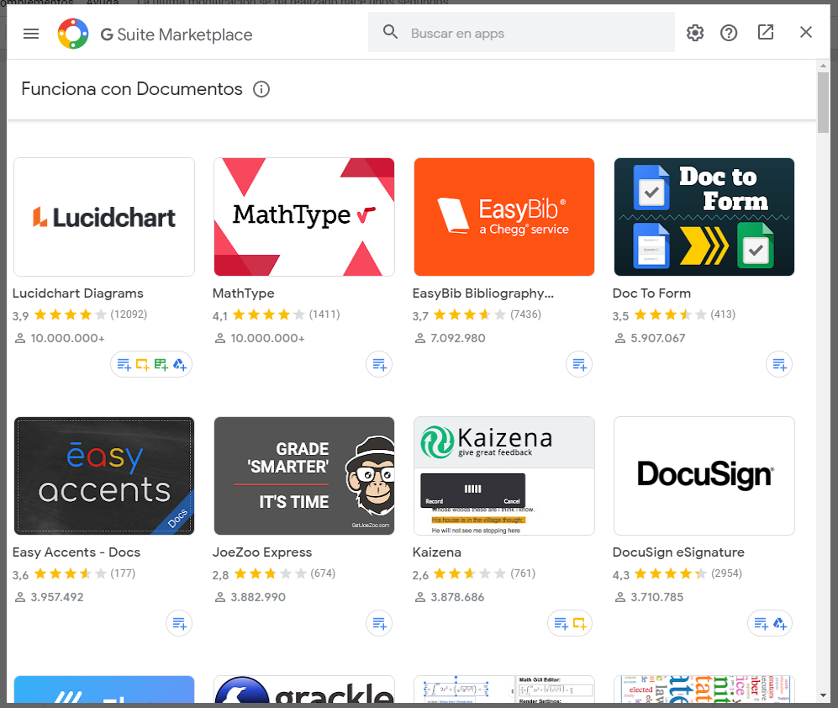The height and width of the screenshot is (708, 838).
Task: Click the G Suite Marketplace logo
Action: pos(73,34)
